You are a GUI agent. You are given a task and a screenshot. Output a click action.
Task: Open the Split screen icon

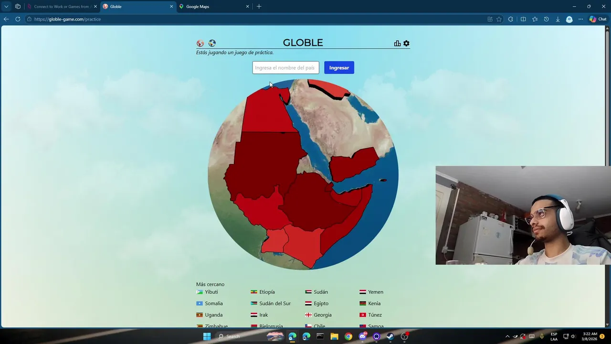click(523, 19)
